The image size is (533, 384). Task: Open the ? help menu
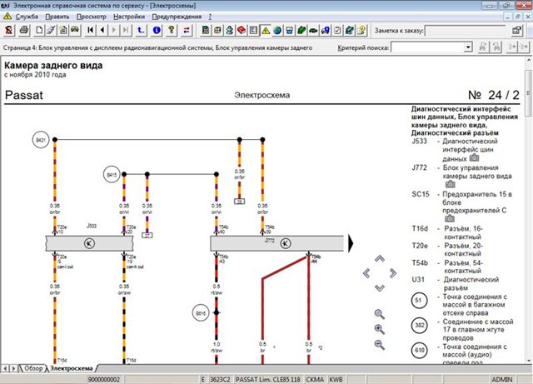[210, 17]
